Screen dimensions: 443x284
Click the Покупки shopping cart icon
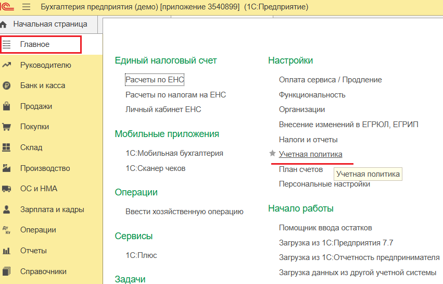click(x=6, y=127)
